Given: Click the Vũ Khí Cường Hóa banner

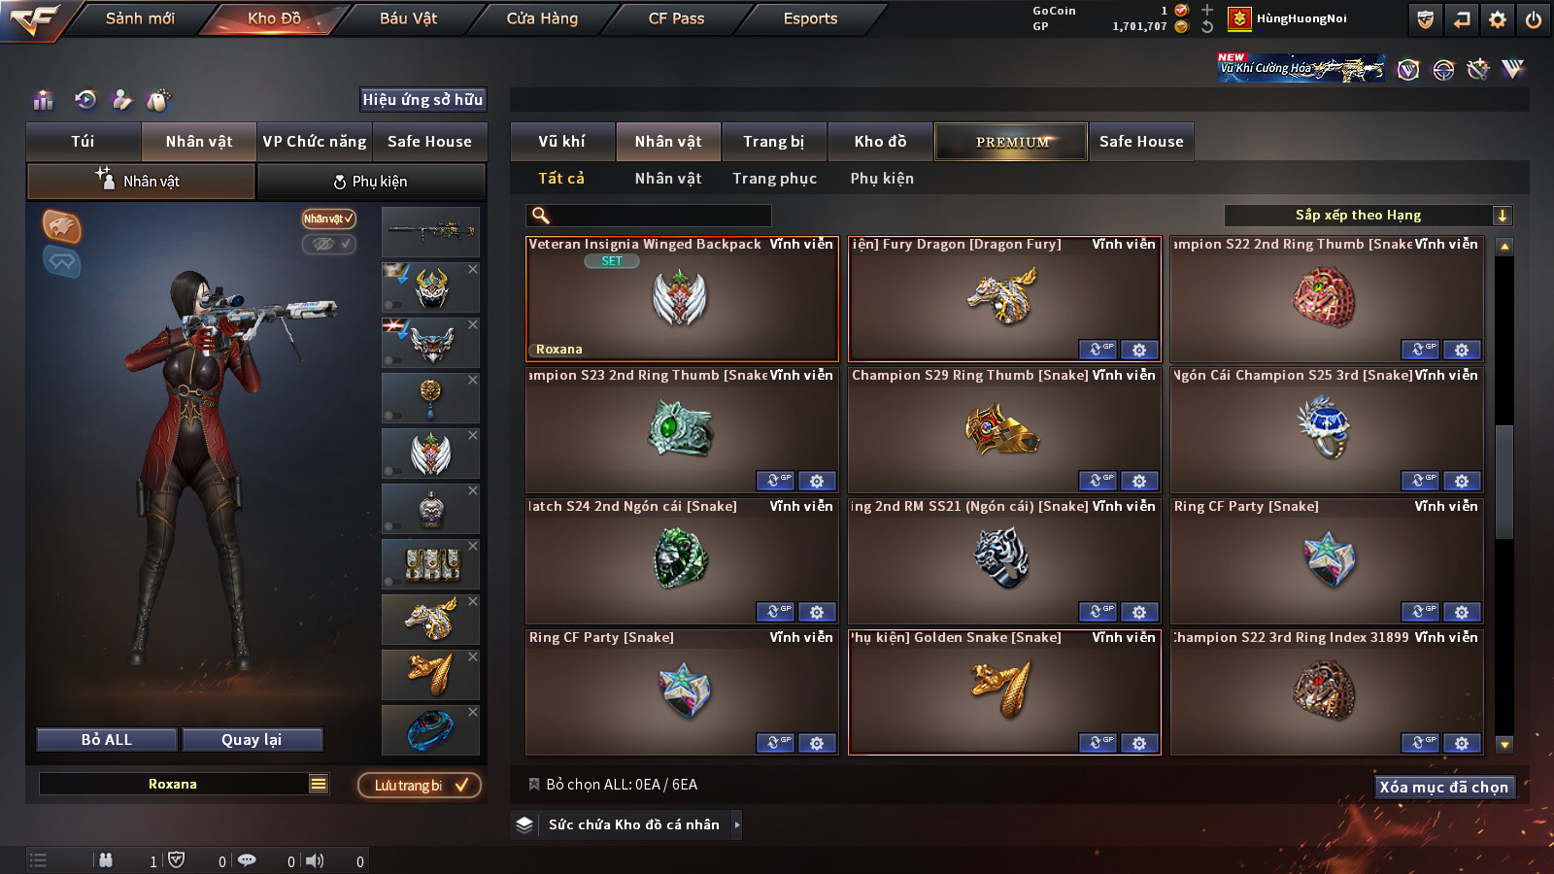Looking at the screenshot, I should click(1301, 67).
